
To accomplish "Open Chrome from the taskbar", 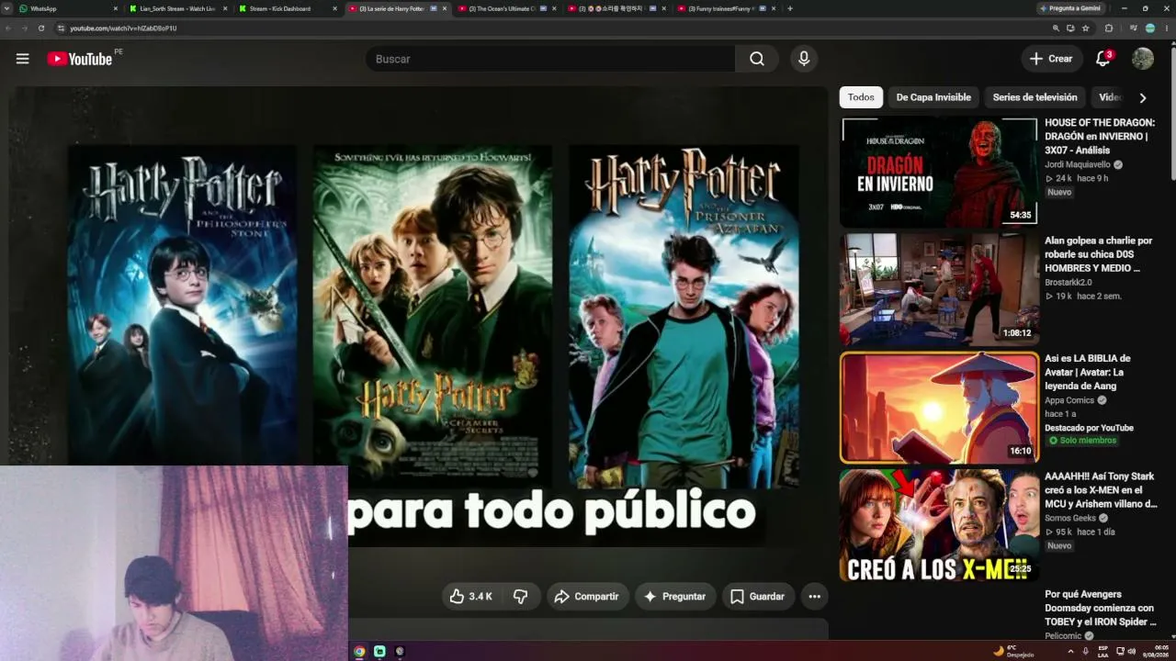I will click(x=359, y=652).
